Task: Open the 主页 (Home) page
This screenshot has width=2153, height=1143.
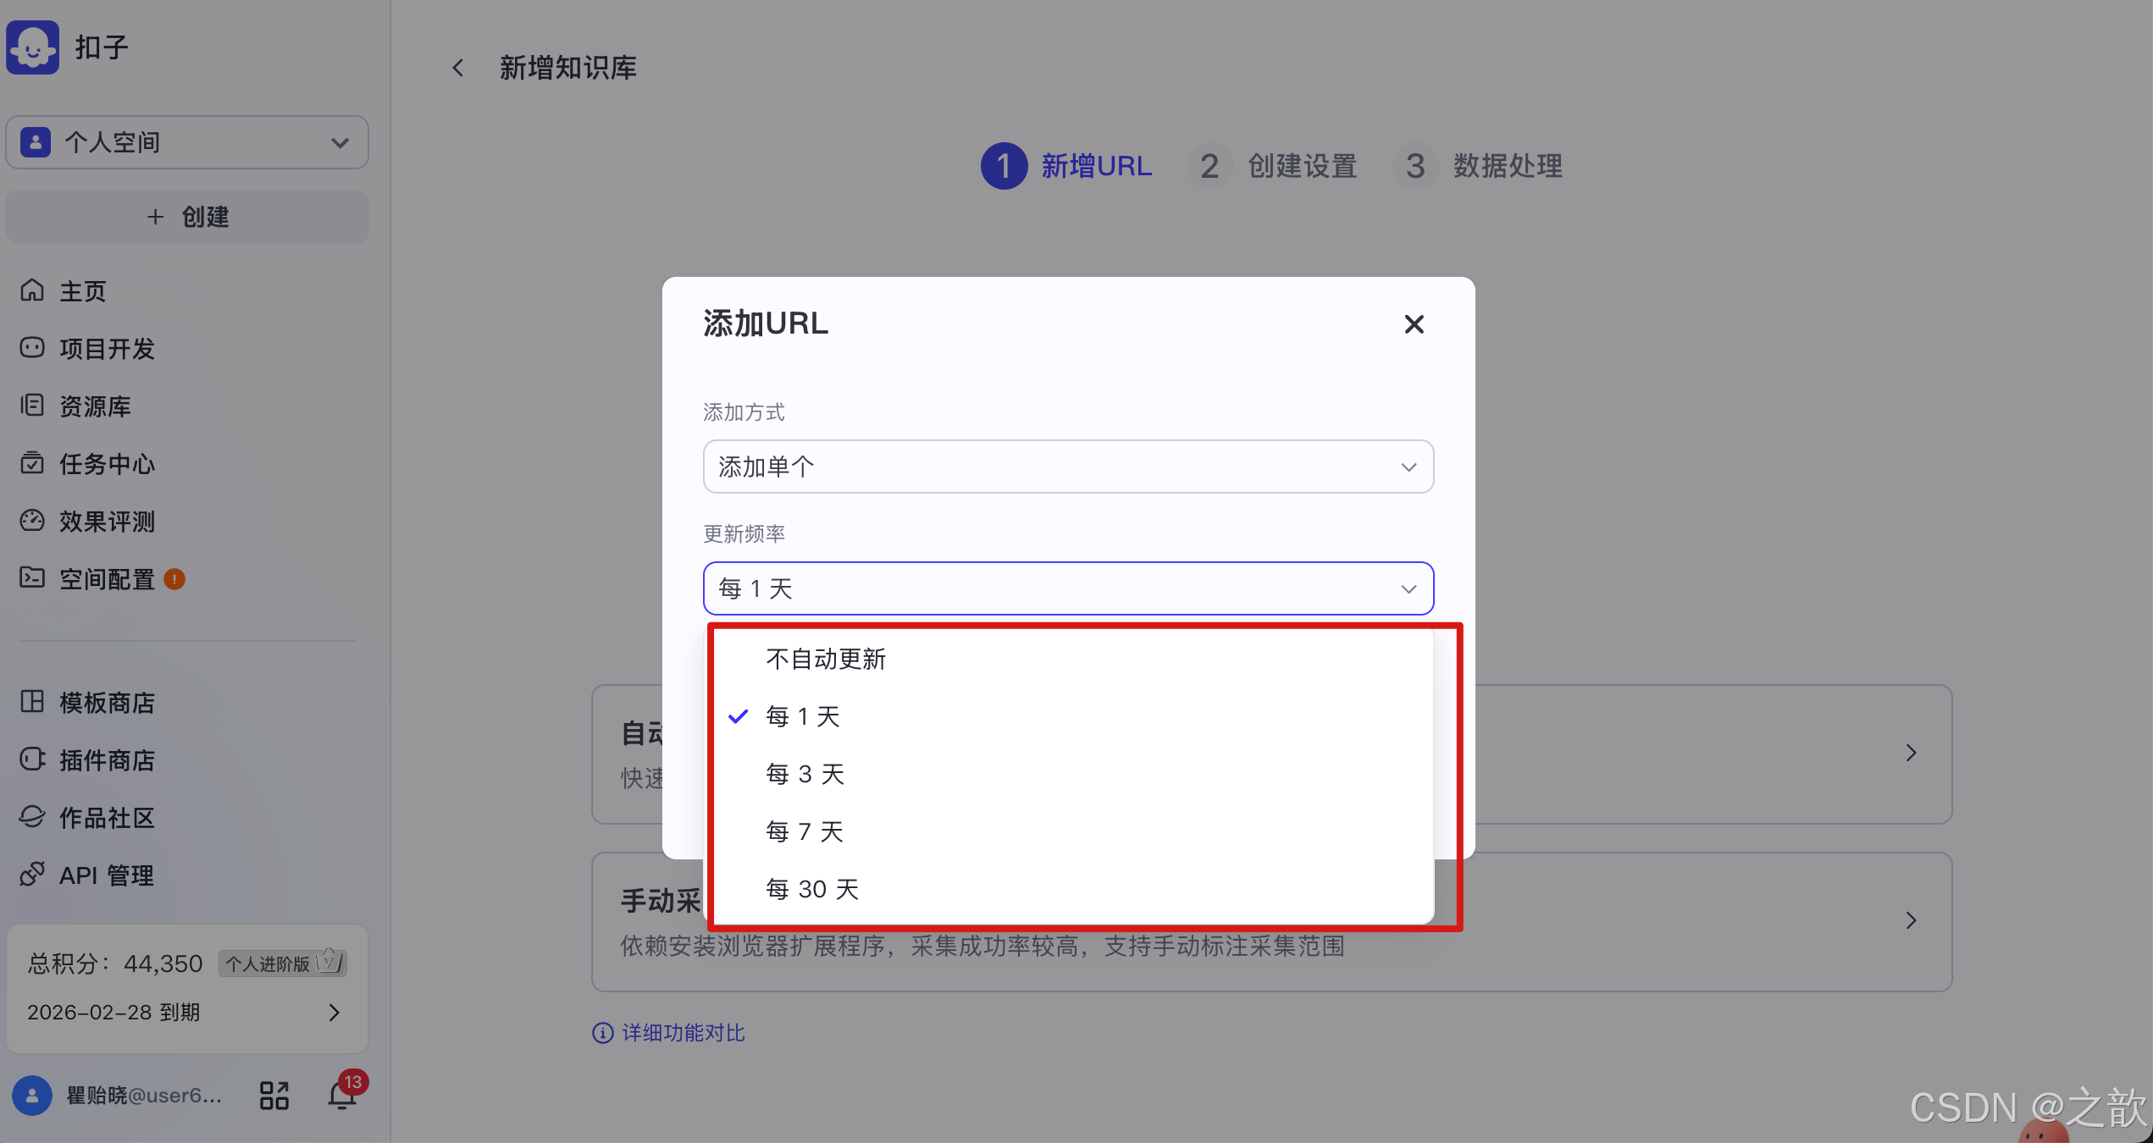Action: point(82,291)
